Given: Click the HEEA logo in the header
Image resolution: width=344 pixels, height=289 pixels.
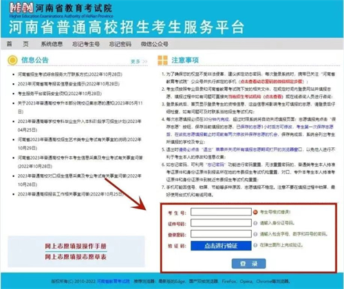Looking at the screenshot, I should [x=21, y=8].
